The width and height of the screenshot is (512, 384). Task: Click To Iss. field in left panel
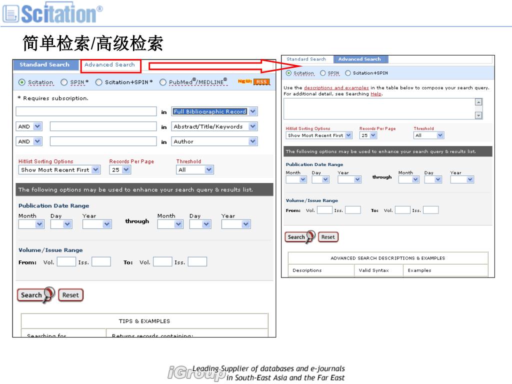(197, 262)
